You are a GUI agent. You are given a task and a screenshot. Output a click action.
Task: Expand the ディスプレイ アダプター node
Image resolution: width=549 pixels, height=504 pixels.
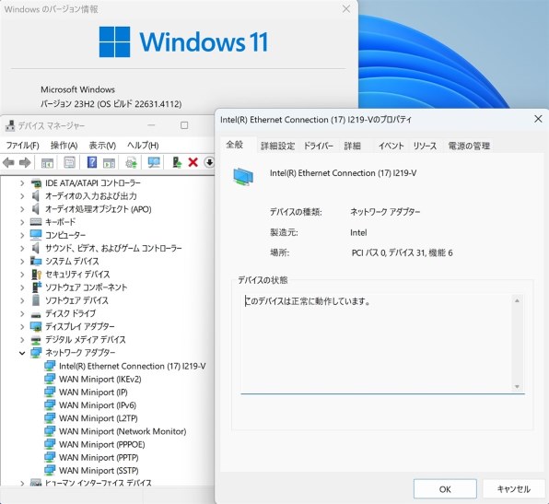22,326
